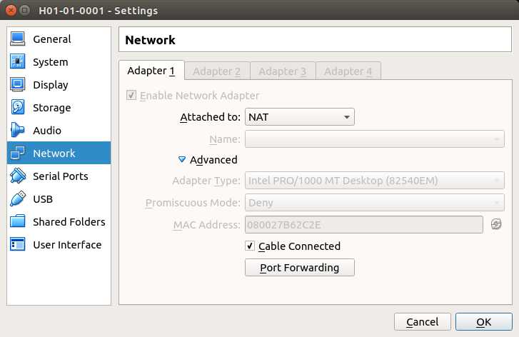Open Adapter Type dropdown list
Viewport: 519px width, 337px height.
[x=374, y=181]
